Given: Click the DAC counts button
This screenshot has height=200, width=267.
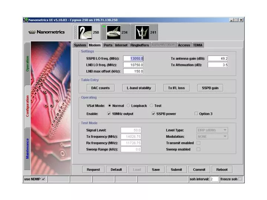Looking at the screenshot, I should coord(100,88).
